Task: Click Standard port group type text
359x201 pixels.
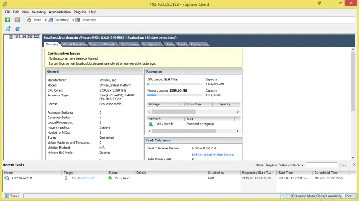Action: [x=200, y=124]
